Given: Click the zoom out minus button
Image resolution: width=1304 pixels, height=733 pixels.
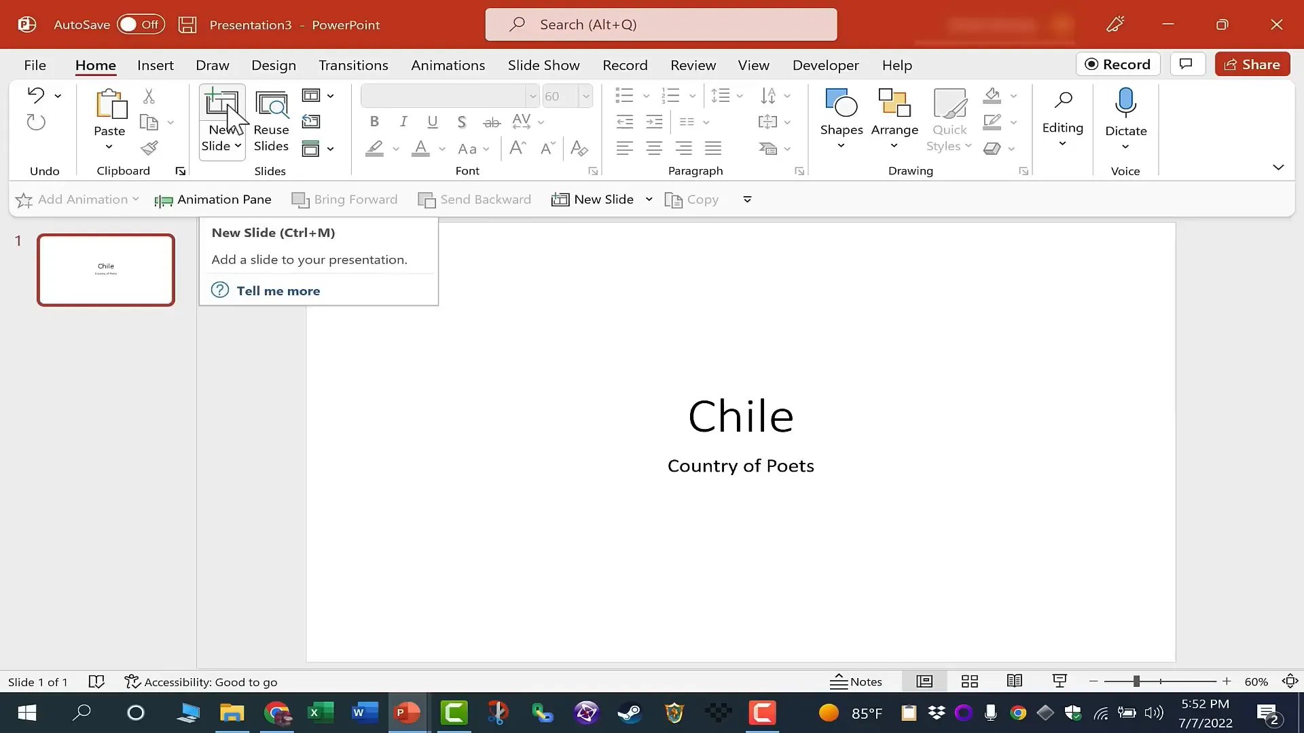Looking at the screenshot, I should pos(1093,681).
